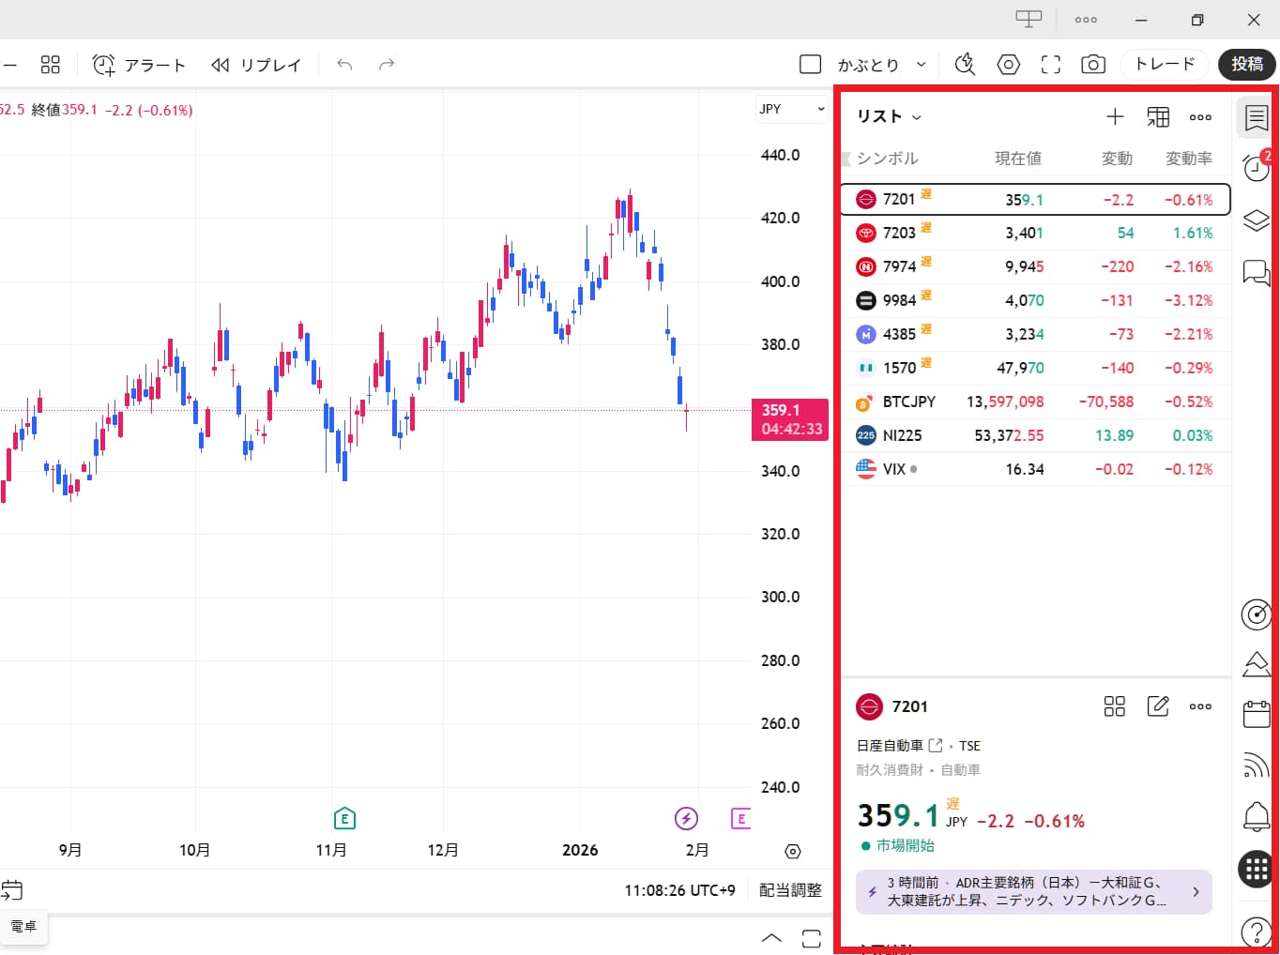Open the economic calendar sidebar icon

(x=1256, y=715)
